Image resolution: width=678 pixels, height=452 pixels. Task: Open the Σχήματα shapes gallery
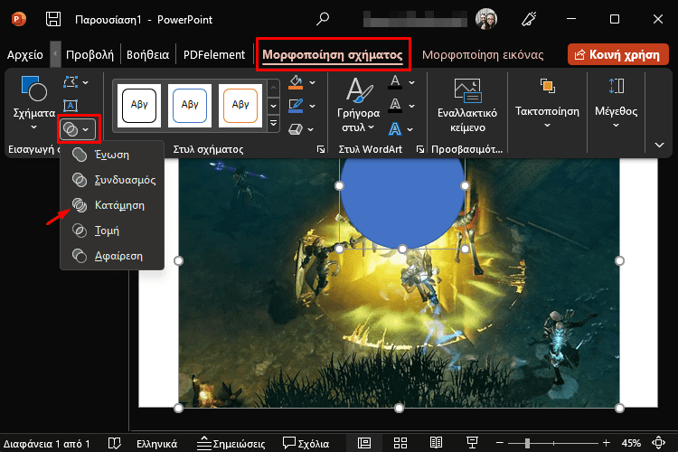click(x=33, y=103)
